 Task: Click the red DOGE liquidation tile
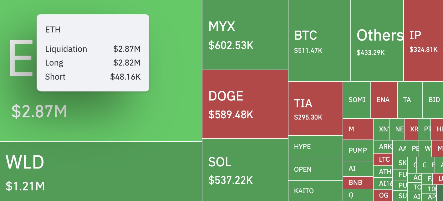[x=245, y=104]
